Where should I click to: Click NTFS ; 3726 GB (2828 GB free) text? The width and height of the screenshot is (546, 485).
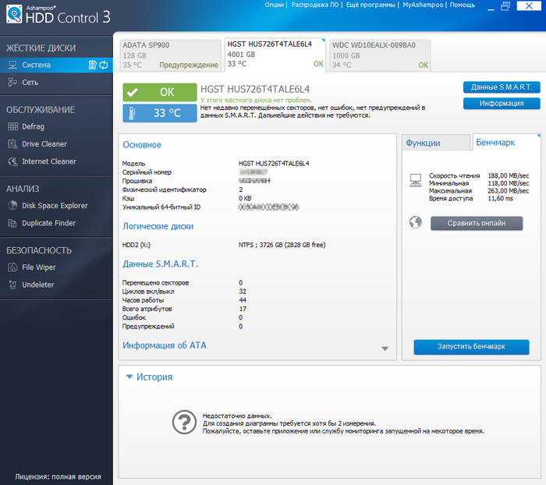(282, 245)
